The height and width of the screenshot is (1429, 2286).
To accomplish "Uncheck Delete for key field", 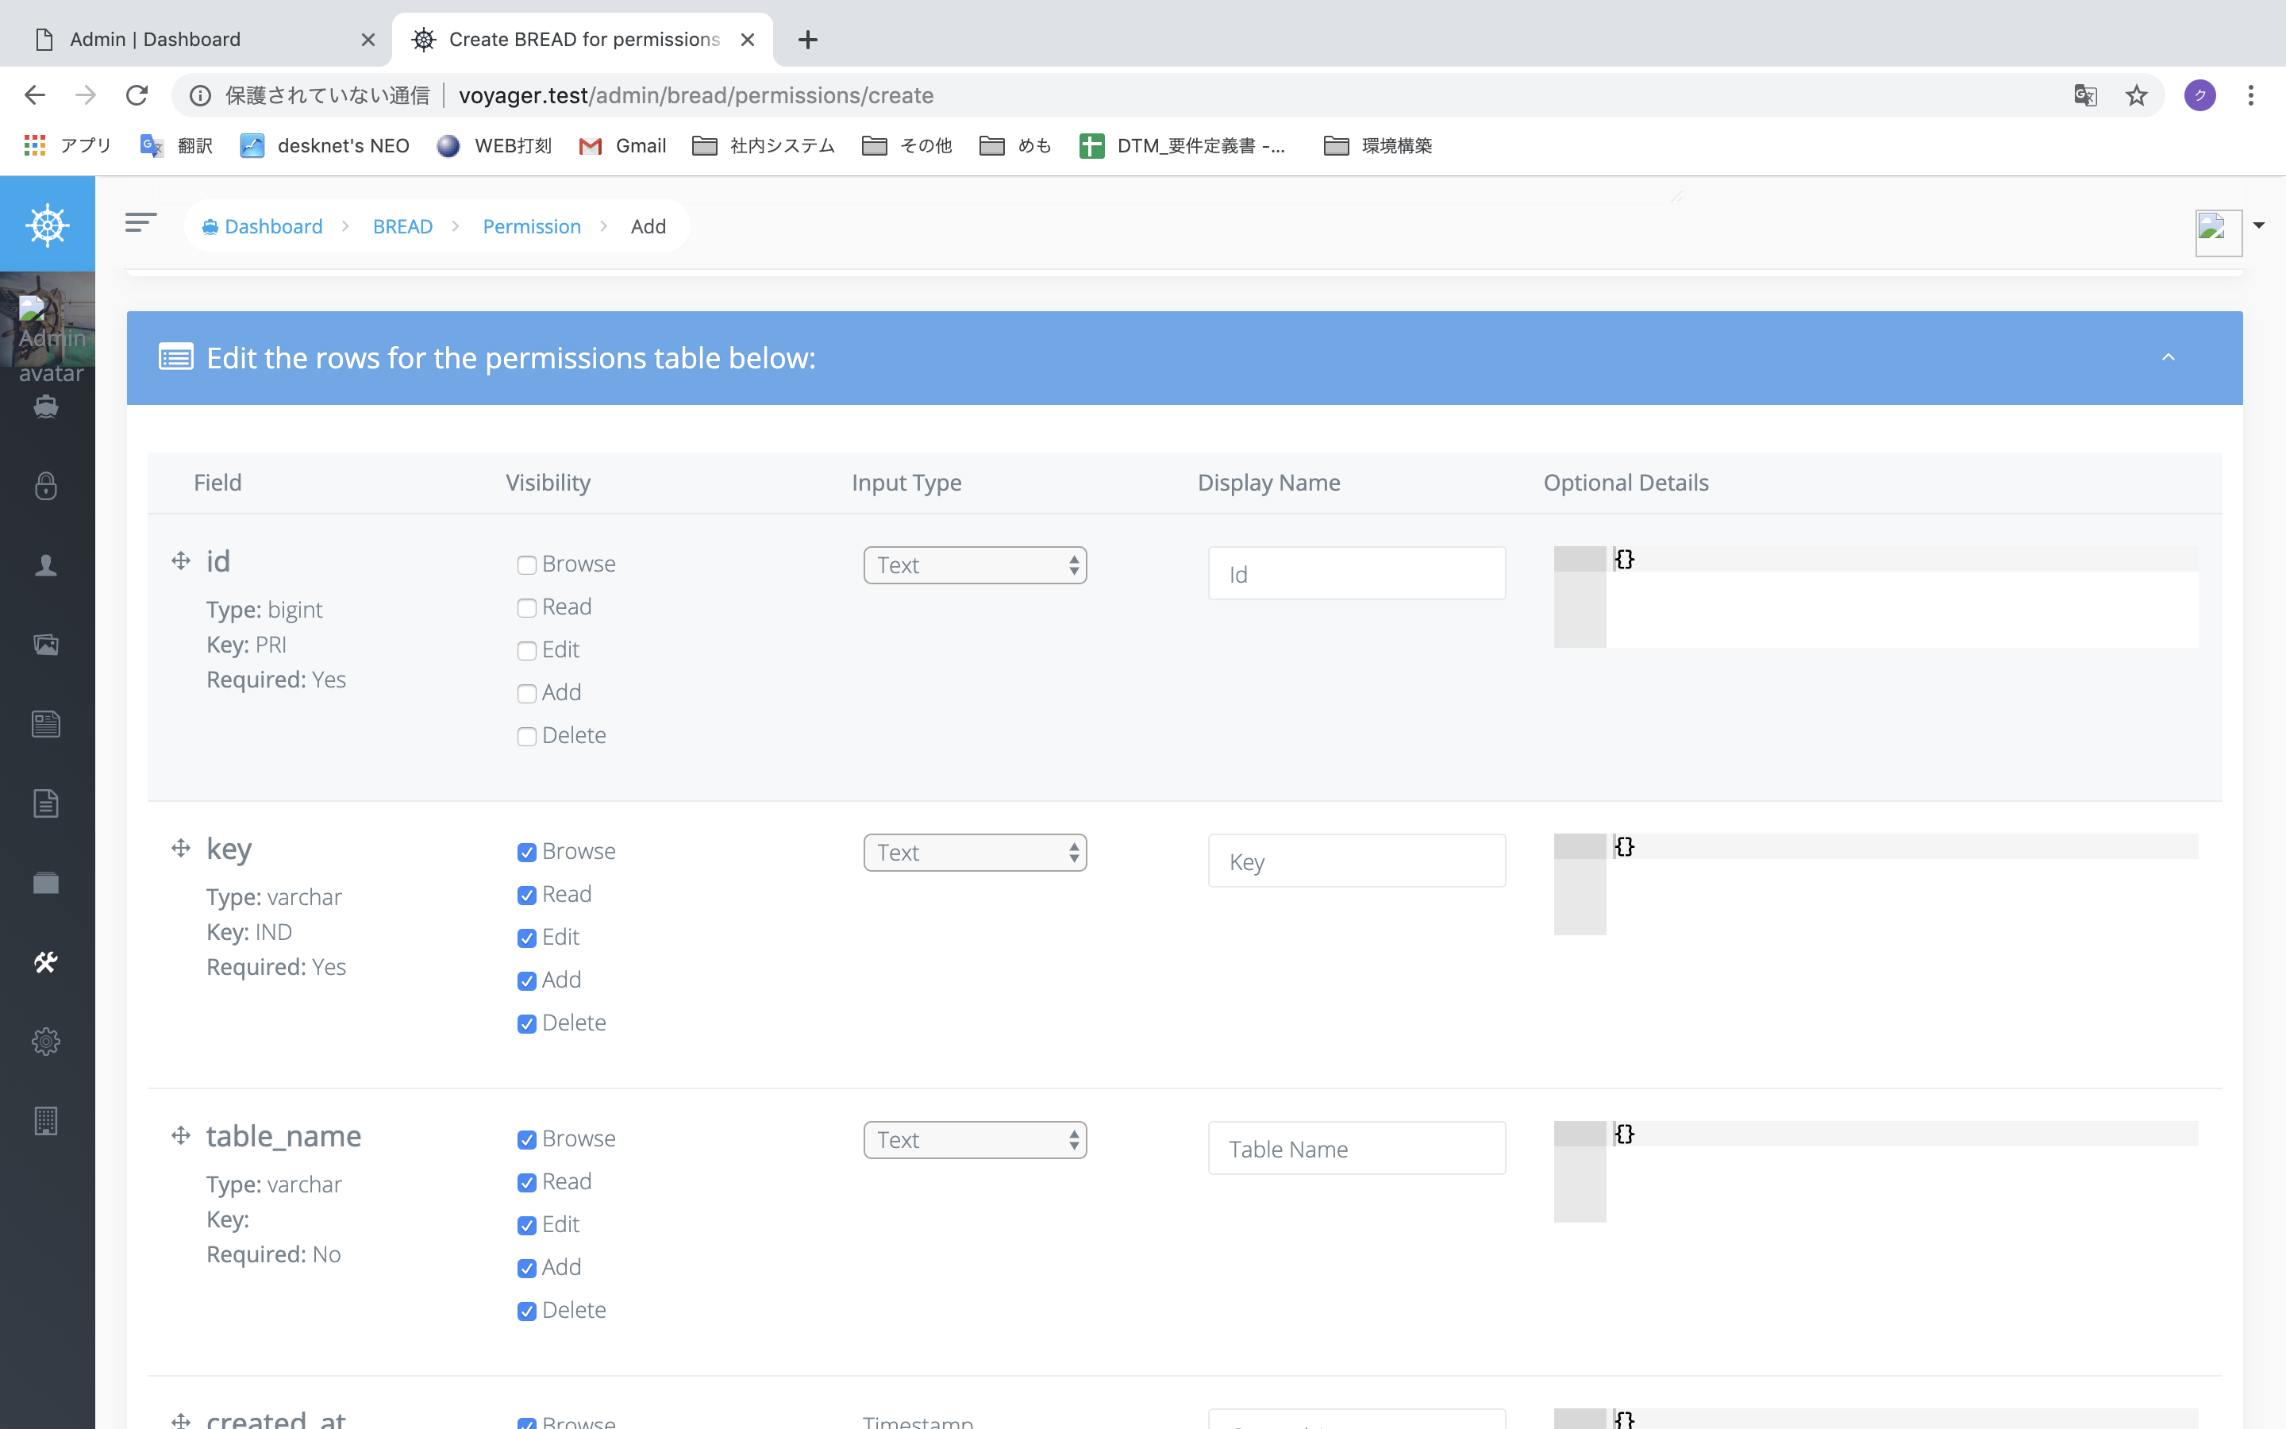I will coord(527,1023).
